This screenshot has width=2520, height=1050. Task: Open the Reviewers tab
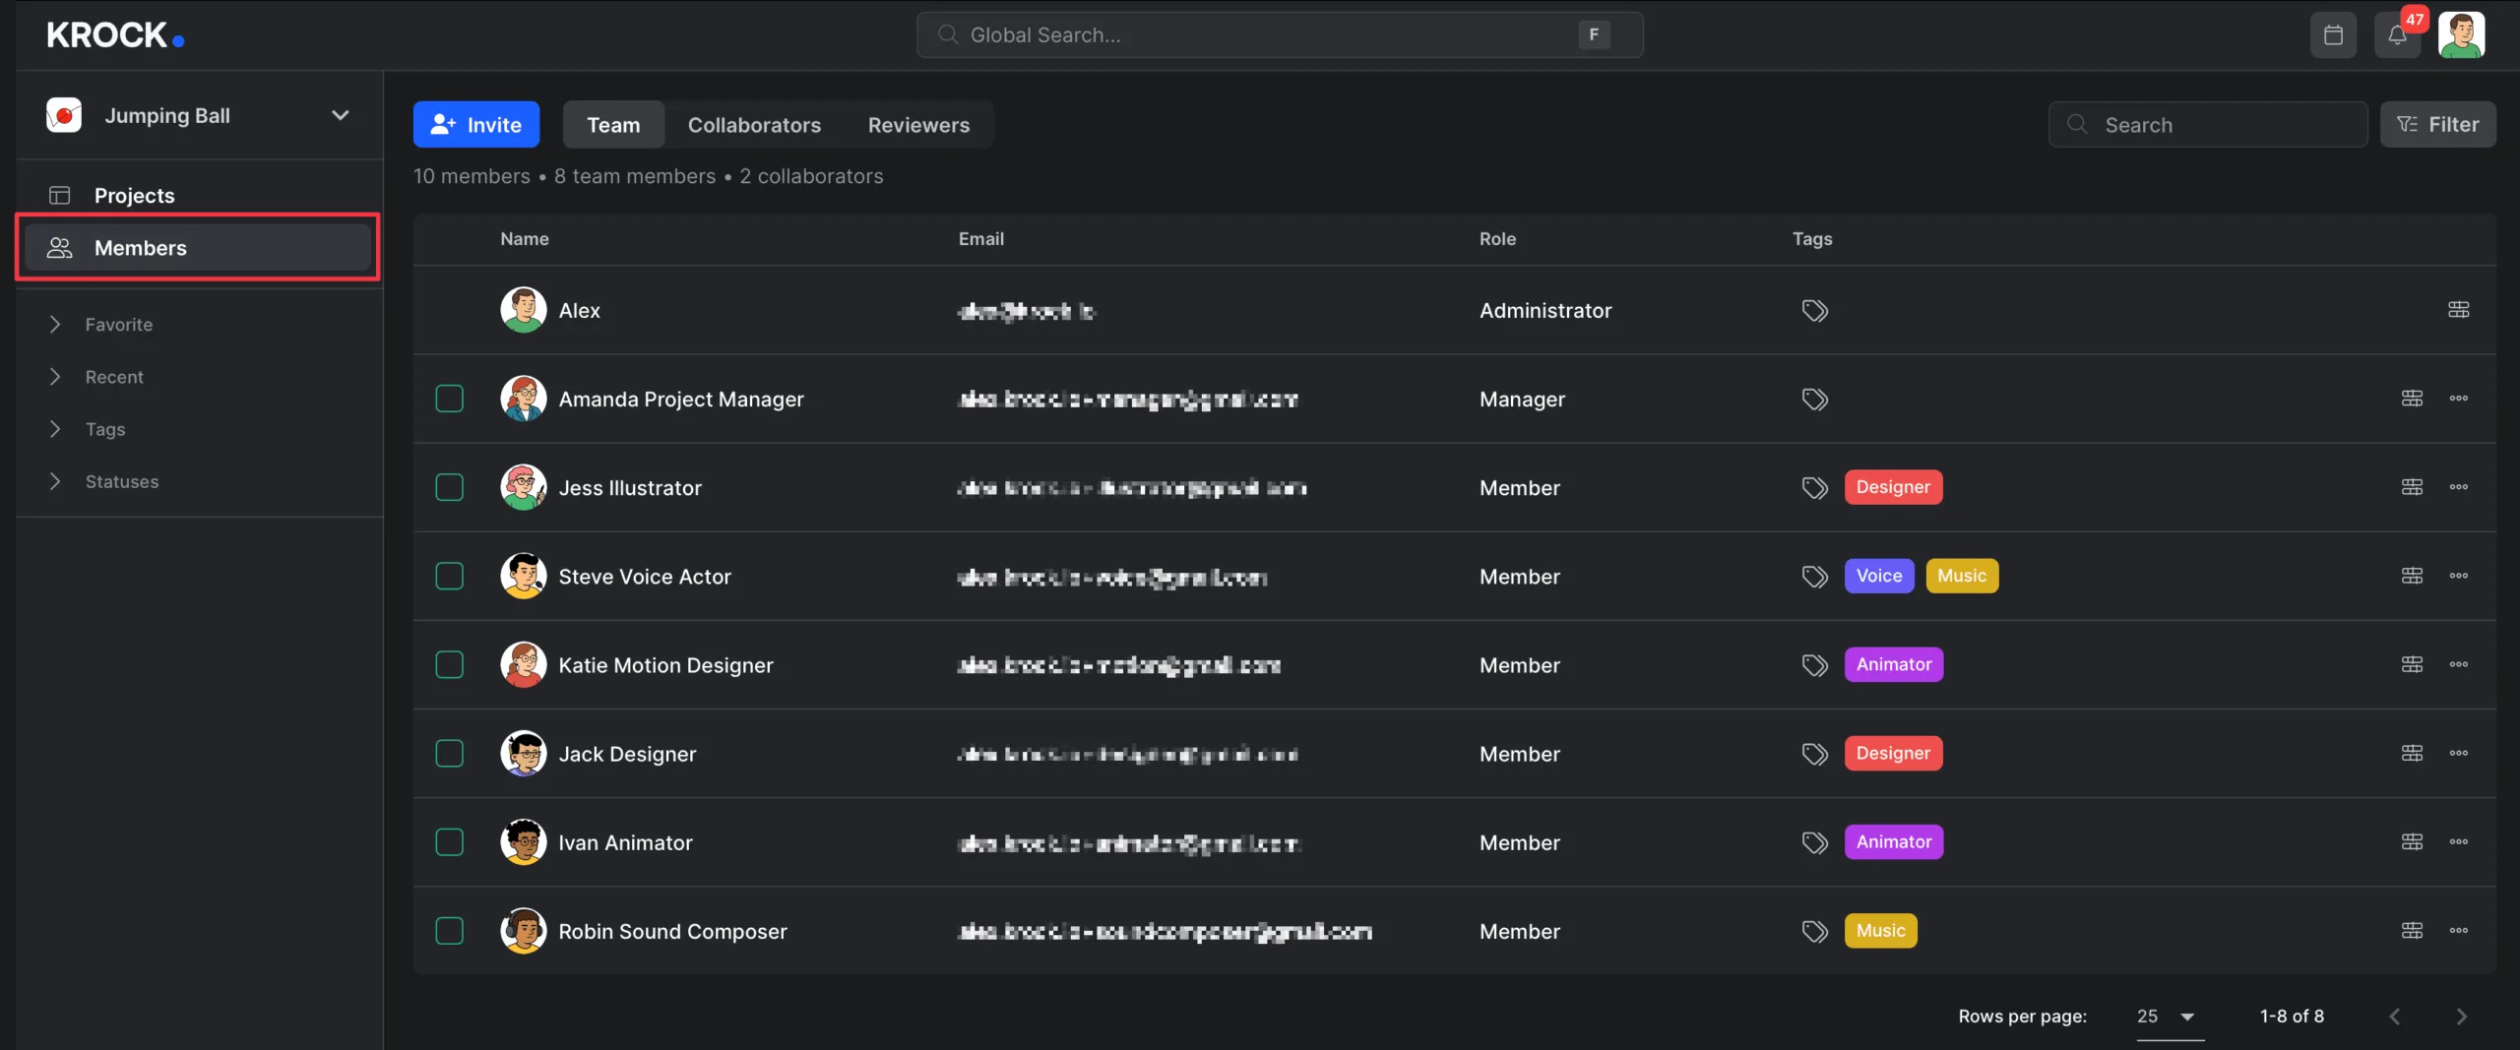click(917, 124)
